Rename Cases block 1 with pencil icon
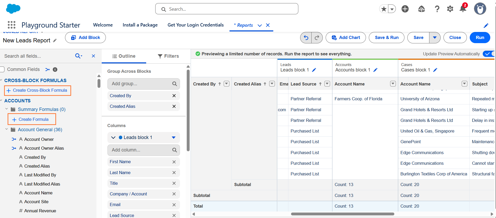The width and height of the screenshot is (496, 218). [435, 70]
